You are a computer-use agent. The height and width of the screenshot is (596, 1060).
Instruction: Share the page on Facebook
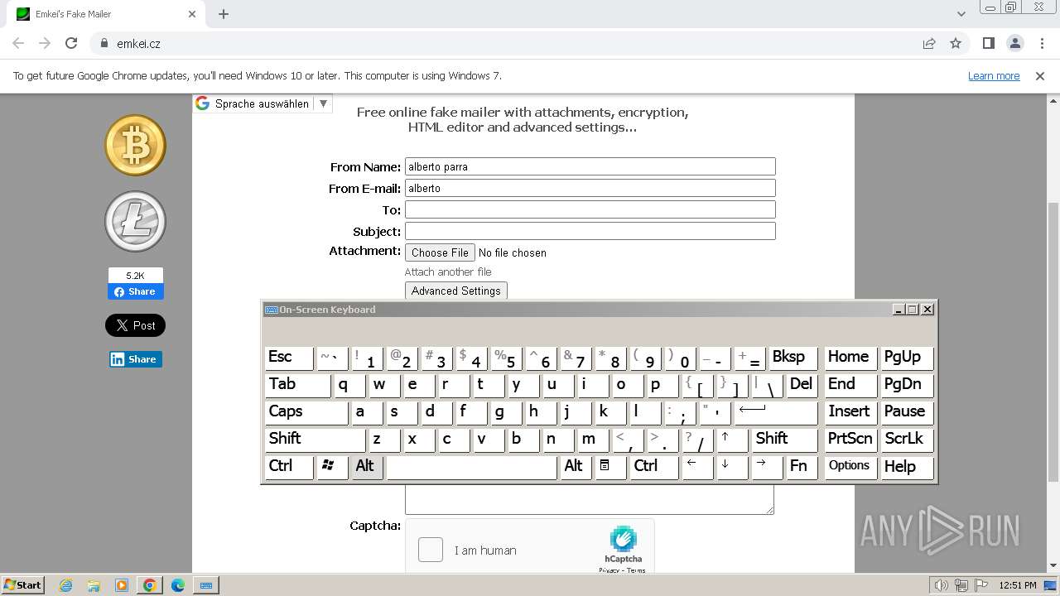(x=135, y=291)
